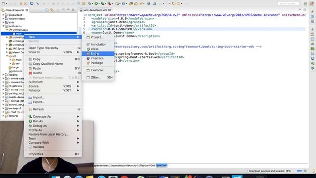
Task: Switch to Dependency Hierarchy tab
Action: [x=123, y=166]
